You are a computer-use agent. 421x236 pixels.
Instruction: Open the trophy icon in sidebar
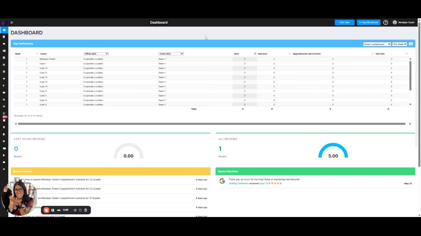point(4,127)
